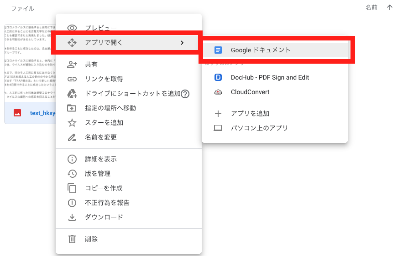Choose 不正行為を報告 menu entry

[129, 202]
